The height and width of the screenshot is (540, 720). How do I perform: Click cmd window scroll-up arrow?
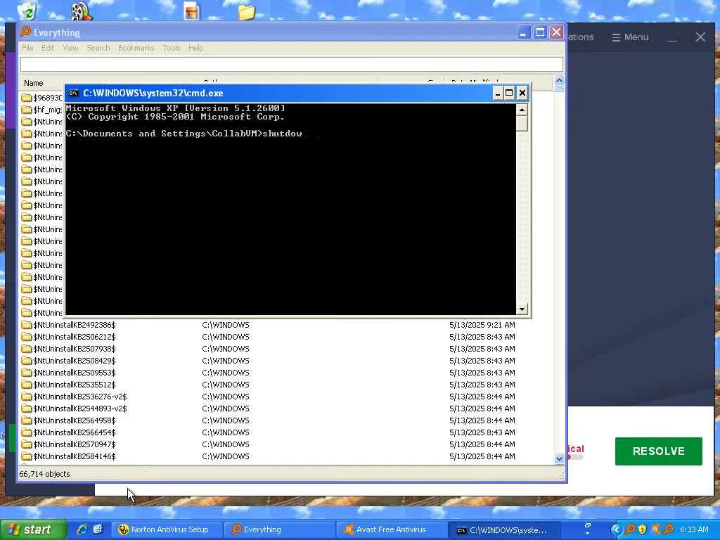click(522, 110)
